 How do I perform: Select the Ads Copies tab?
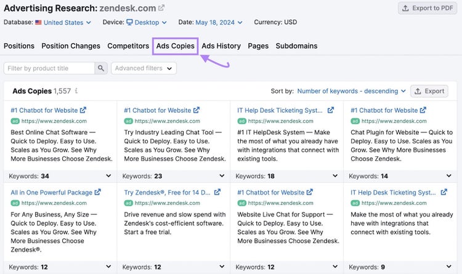[x=176, y=46]
